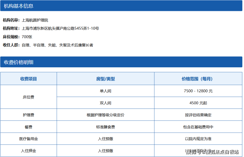The height and width of the screenshot is (157, 244).
Task: Click the text 自理、半自理、失能、失智及术后康复长者
Action: pos(57,45)
